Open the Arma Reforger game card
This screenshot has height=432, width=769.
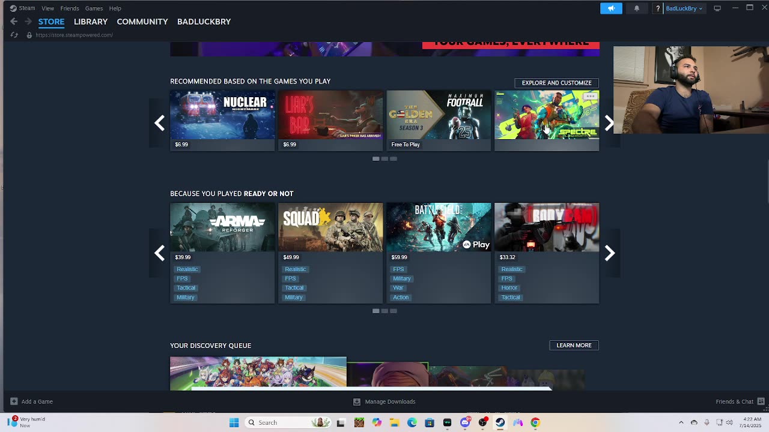click(x=222, y=253)
